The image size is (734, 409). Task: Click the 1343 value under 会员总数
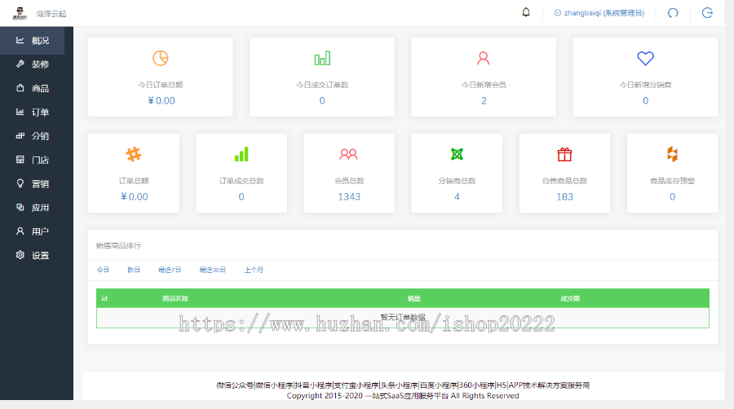click(x=349, y=197)
